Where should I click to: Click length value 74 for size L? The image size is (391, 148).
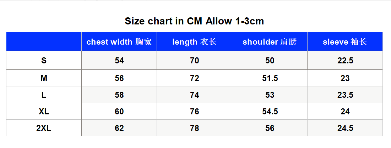pos(195,95)
